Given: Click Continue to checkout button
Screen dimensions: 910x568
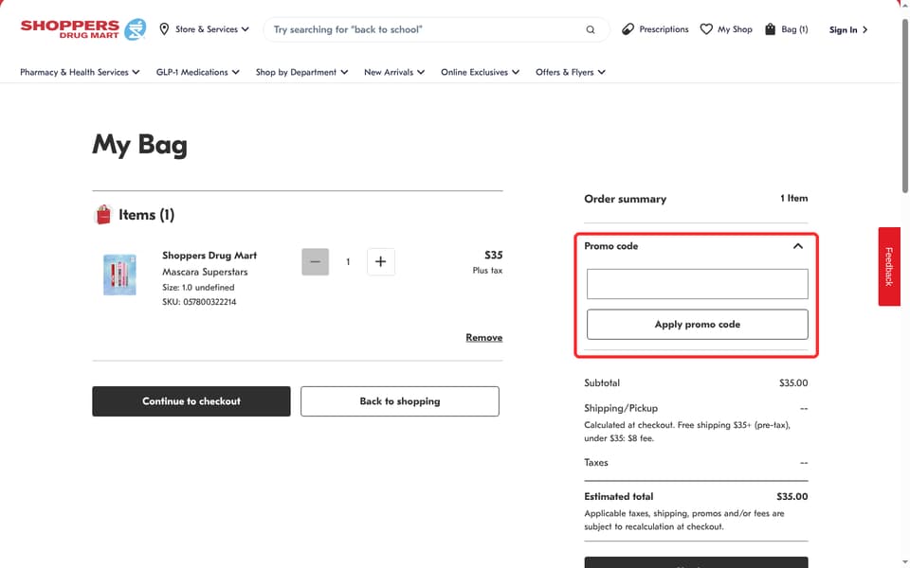Looking at the screenshot, I should [191, 401].
